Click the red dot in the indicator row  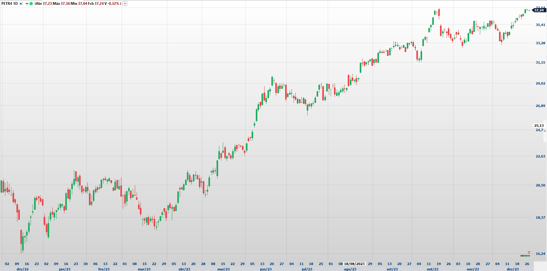523,256
